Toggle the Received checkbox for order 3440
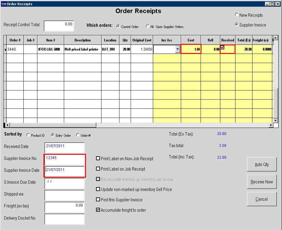The image size is (282, 230). coord(222,47)
